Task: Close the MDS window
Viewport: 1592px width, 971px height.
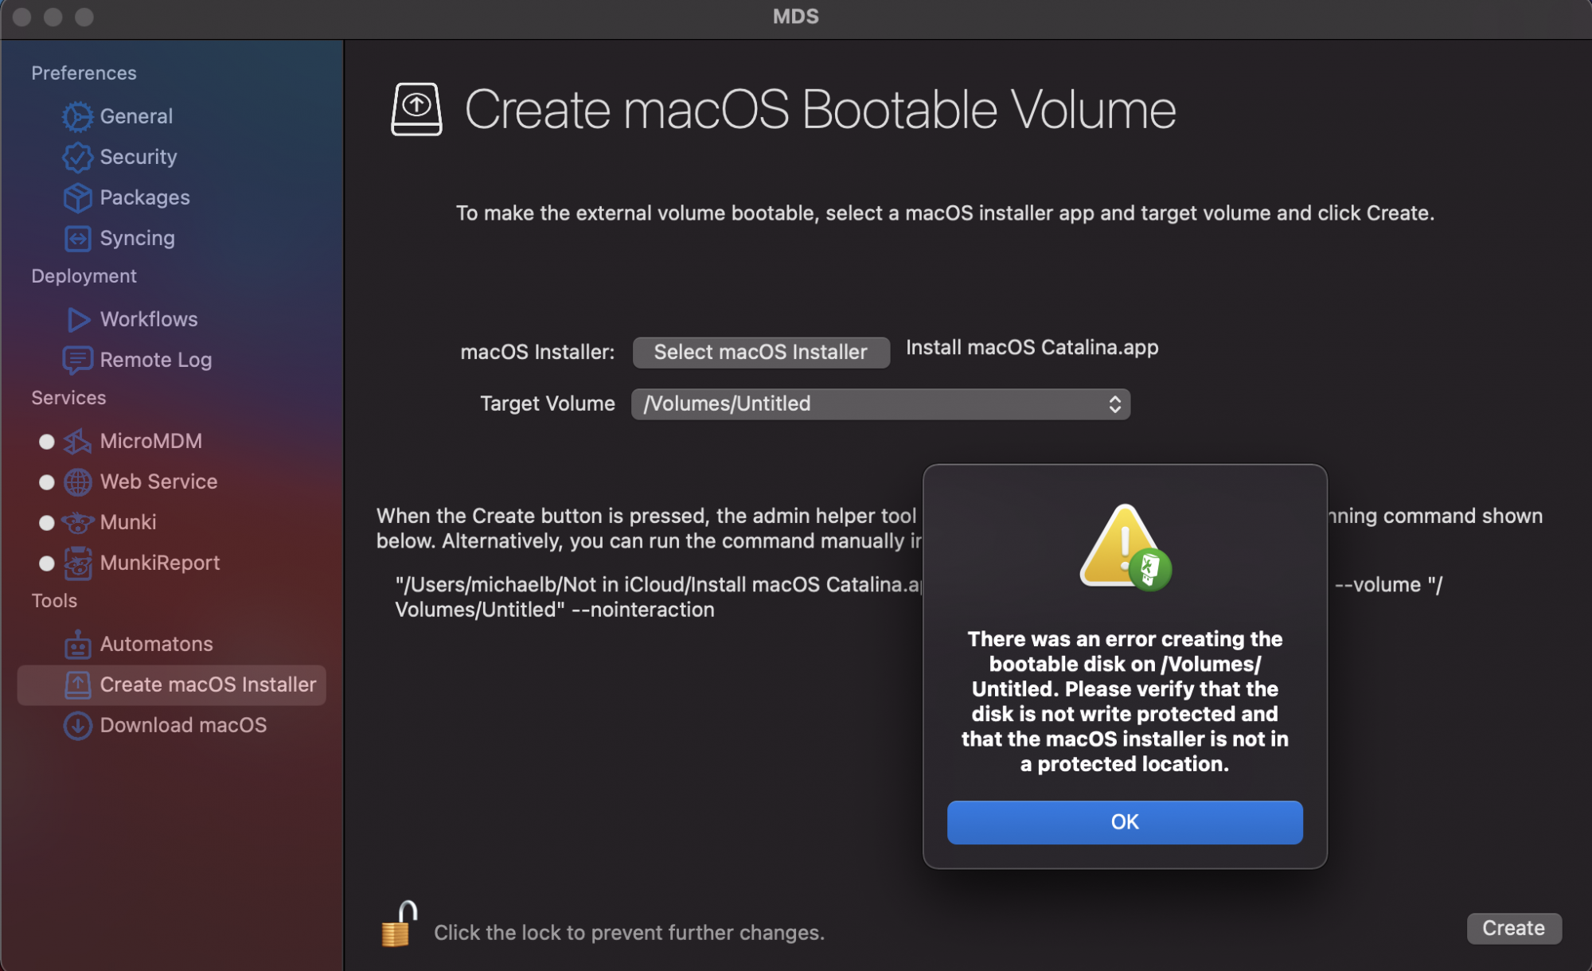Action: tap(22, 17)
